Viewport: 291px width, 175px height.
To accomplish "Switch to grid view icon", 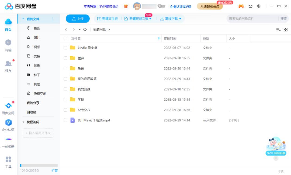I will click(x=286, y=30).
